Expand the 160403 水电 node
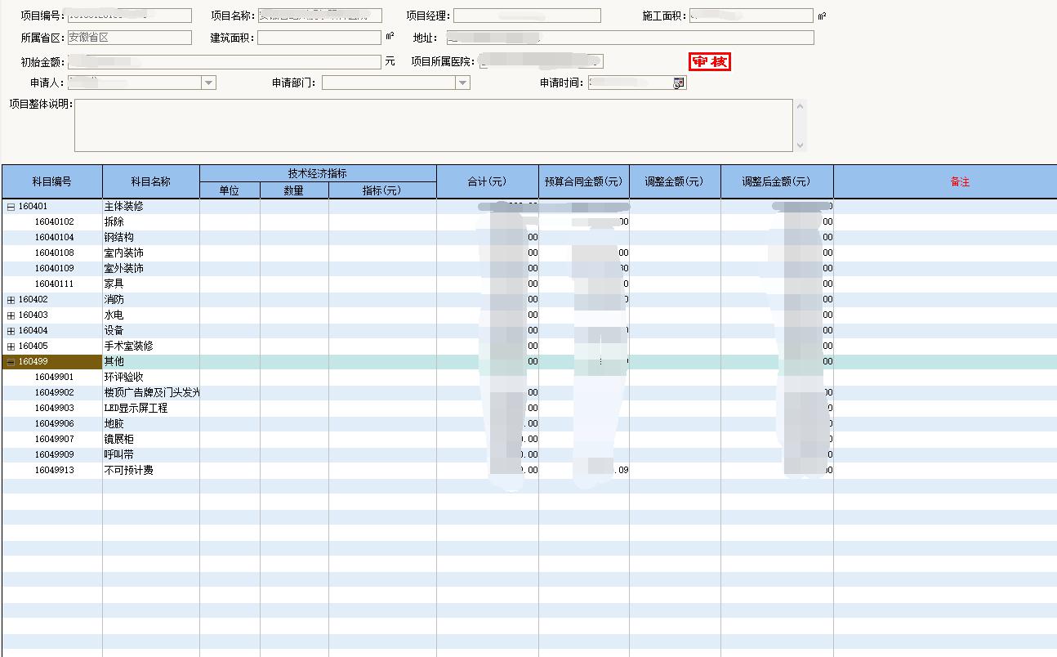This screenshot has width=1057, height=657. (11, 315)
